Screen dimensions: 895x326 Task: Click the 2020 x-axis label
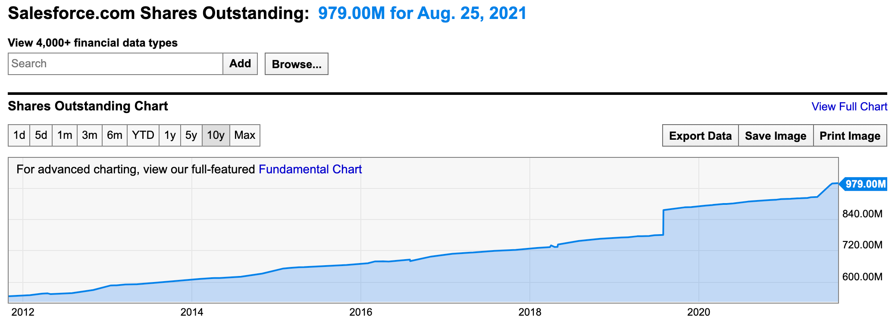[699, 312]
